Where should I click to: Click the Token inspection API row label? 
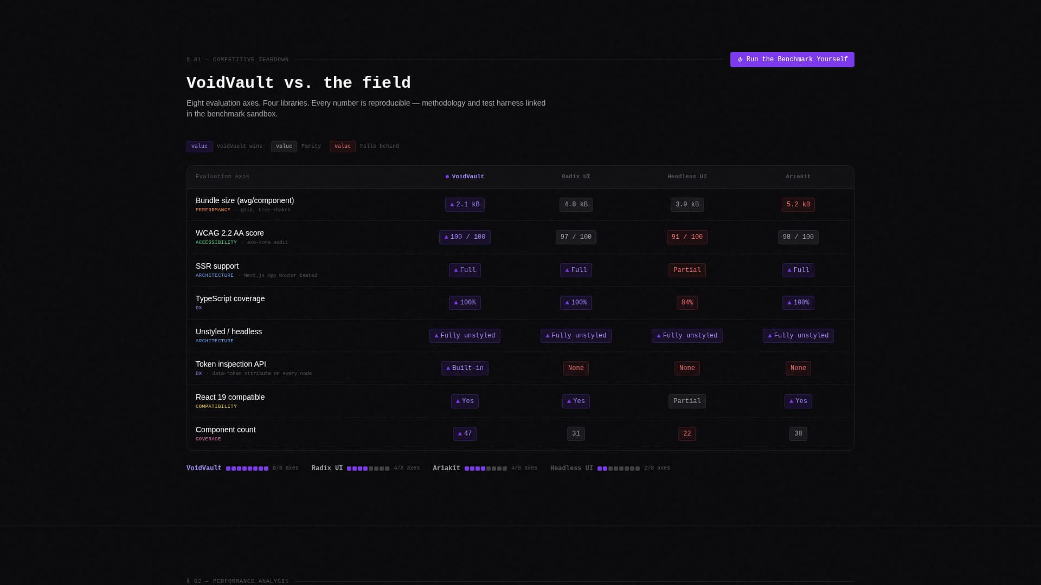click(230, 364)
